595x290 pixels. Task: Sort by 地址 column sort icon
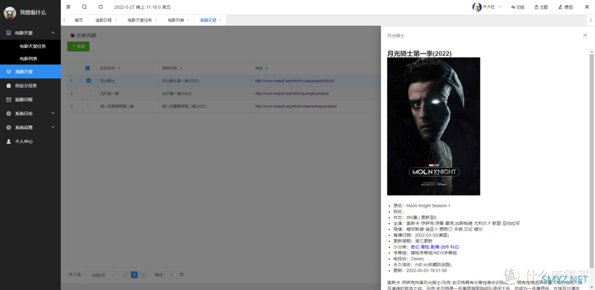[x=267, y=68]
